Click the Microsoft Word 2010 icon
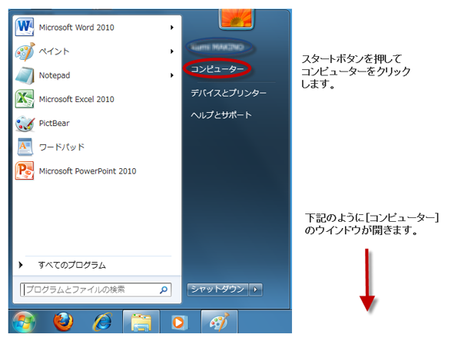 tap(25, 27)
